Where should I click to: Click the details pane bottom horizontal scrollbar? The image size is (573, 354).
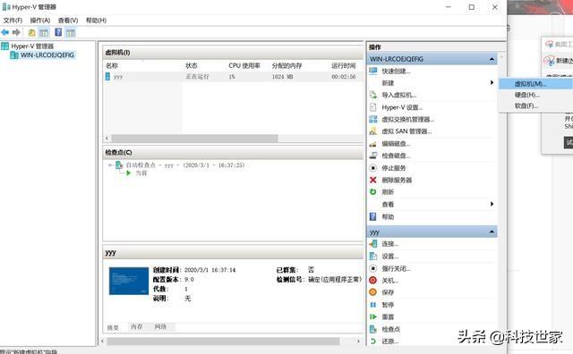(223, 341)
